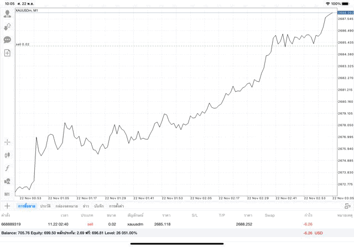
Task: Open the บันทึก tab
Action: pos(99,206)
